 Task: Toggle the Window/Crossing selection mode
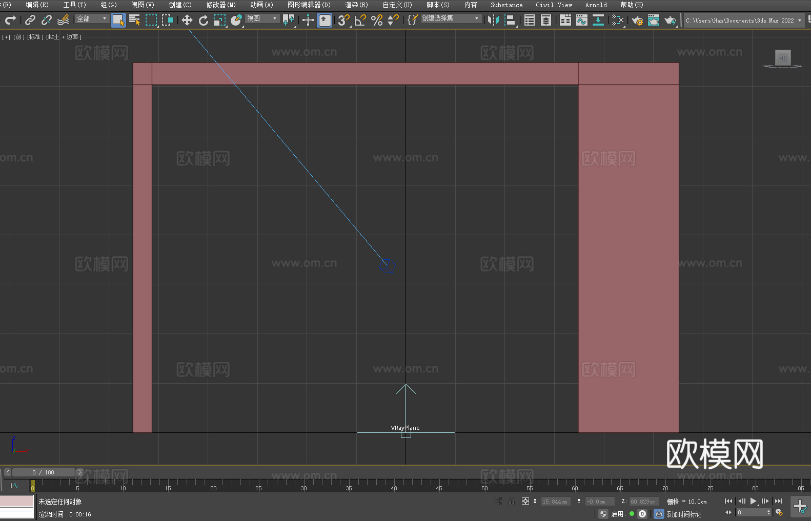click(168, 20)
